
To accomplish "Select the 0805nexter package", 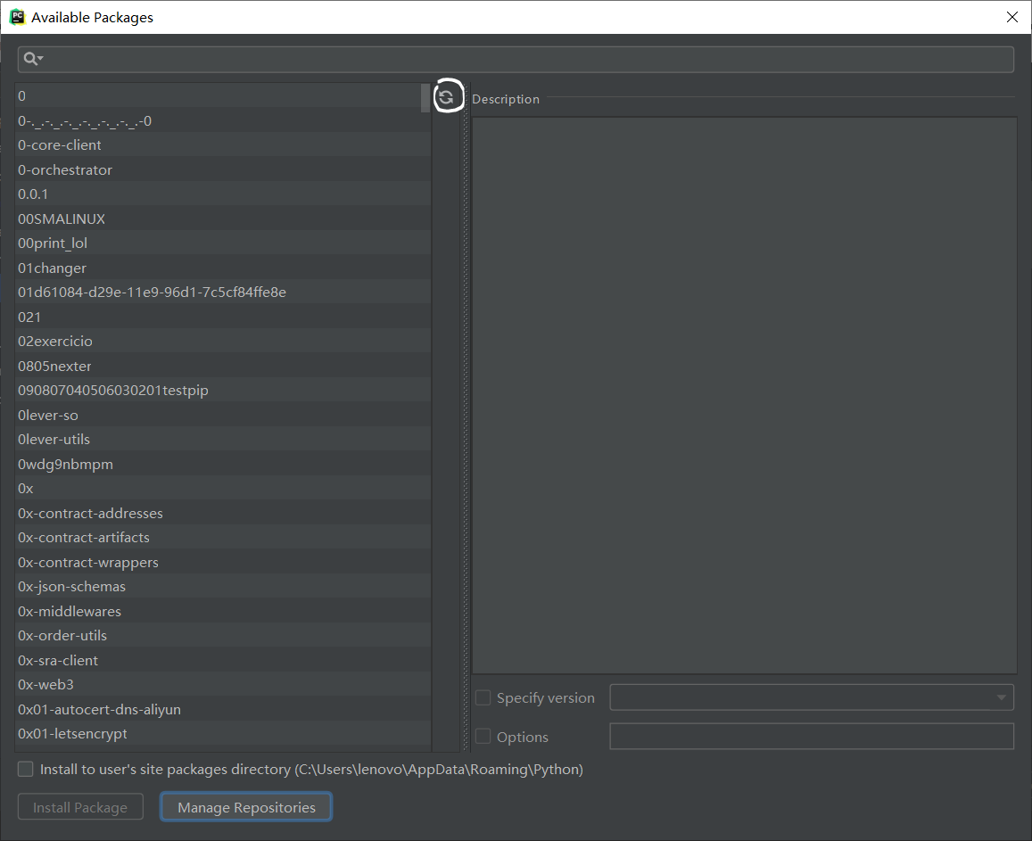I will tap(223, 366).
